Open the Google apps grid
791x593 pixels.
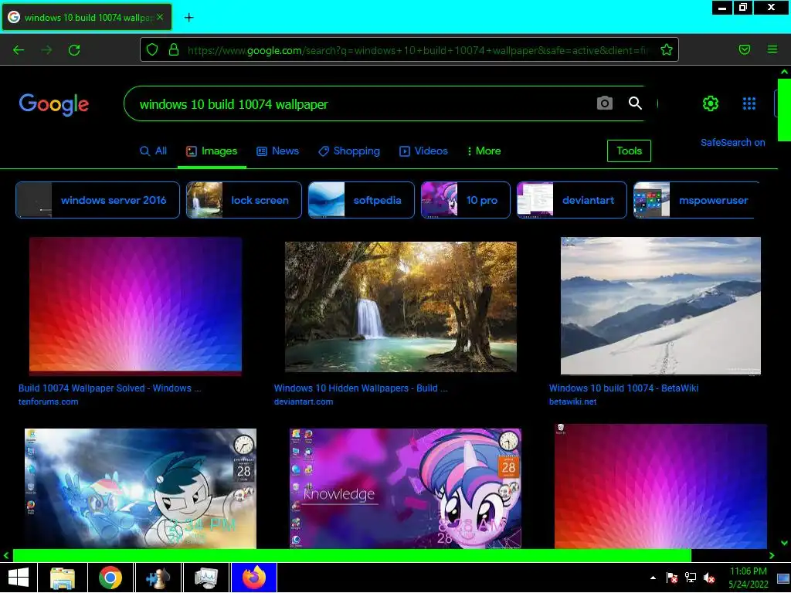(749, 103)
